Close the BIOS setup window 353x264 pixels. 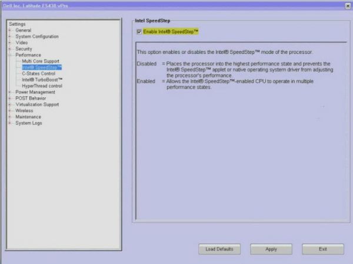point(348,6)
